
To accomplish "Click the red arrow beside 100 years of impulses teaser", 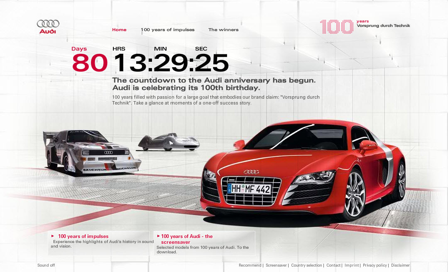I will click(53, 236).
